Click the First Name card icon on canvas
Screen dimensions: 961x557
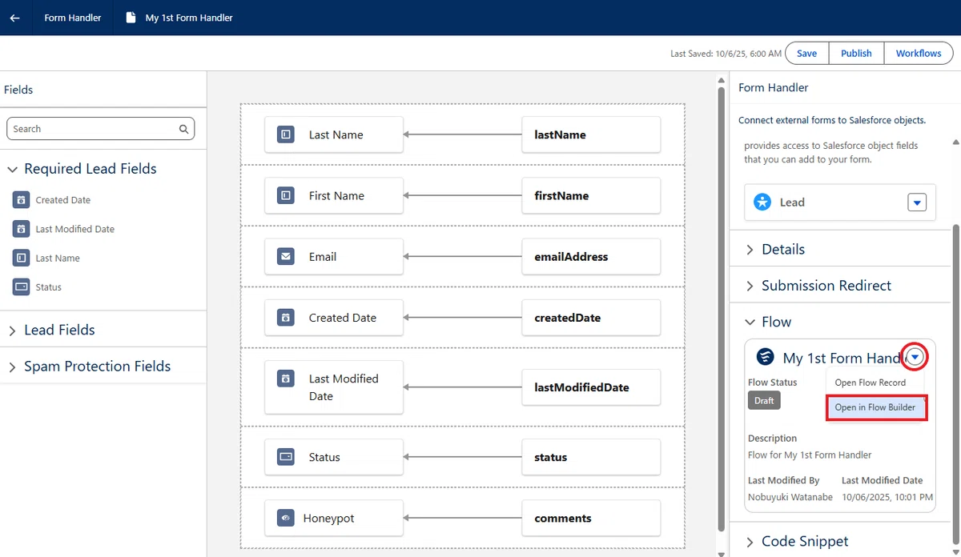[285, 195]
